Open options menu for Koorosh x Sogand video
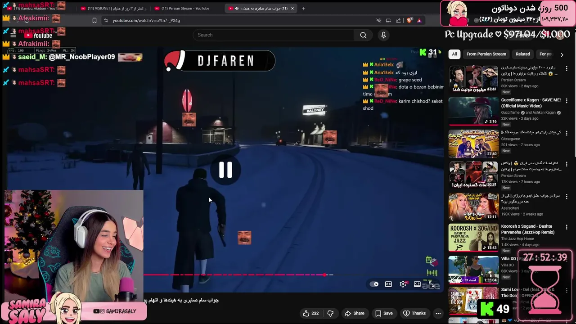The image size is (576, 324). coord(567,228)
